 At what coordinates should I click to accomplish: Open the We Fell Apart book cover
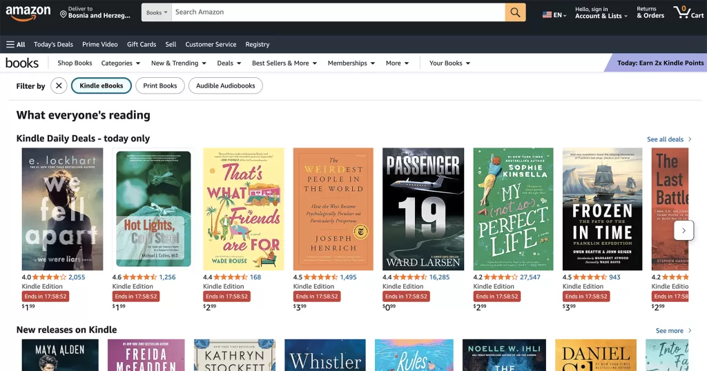pyautogui.click(x=62, y=209)
